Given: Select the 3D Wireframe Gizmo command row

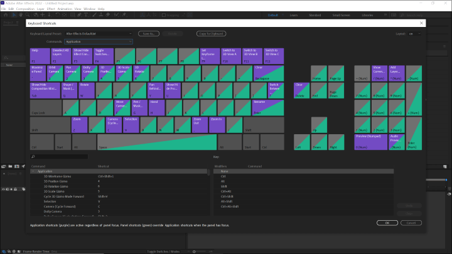Looking at the screenshot, I should 119,176.
